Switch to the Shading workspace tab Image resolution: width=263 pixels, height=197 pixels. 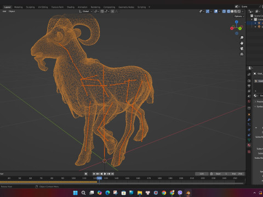coord(71,7)
